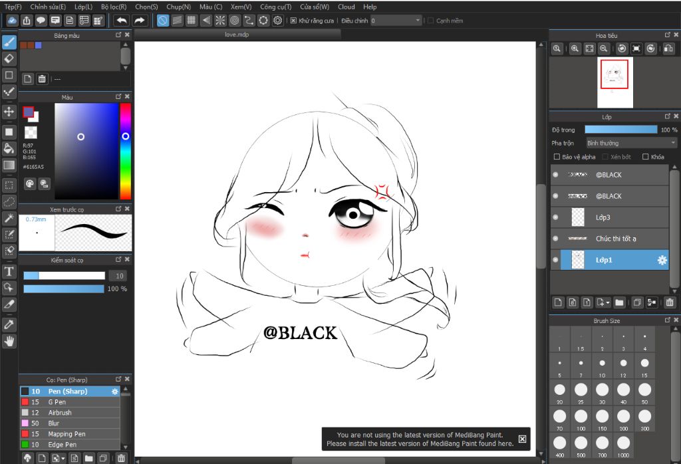Screen dimensions: 681x464
Task: Toggle the Khử răng cưa checkbox
Action: 293,21
